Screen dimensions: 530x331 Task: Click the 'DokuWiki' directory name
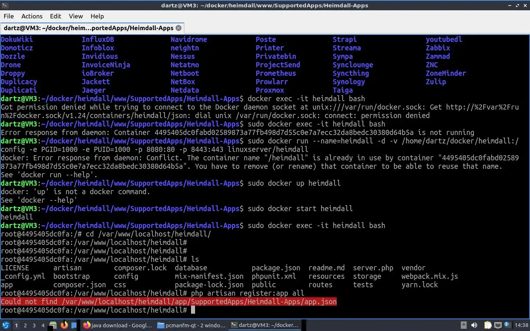pos(17,39)
